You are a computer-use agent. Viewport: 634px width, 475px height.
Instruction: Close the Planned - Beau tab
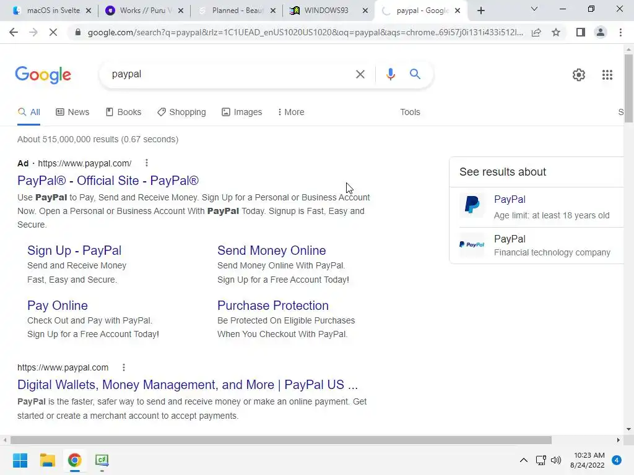tap(273, 11)
